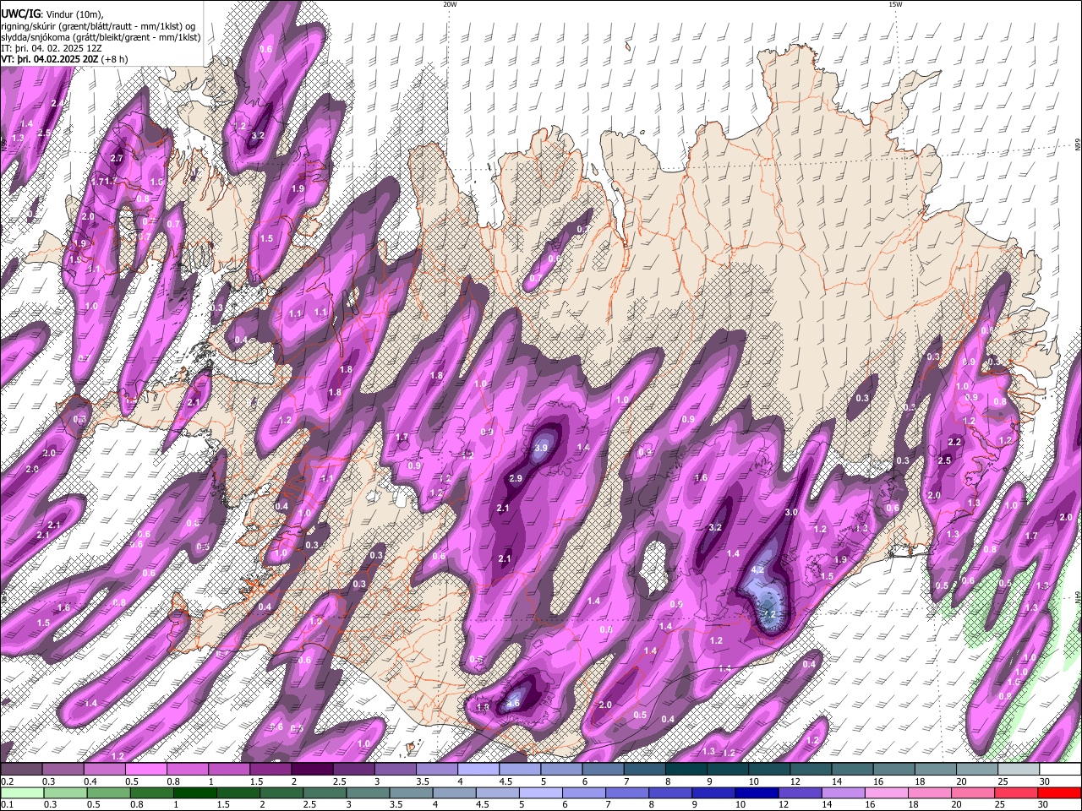The image size is (1082, 811).
Task: Select upper legend swatch between 4.5 and 5
Action: (x=520, y=770)
